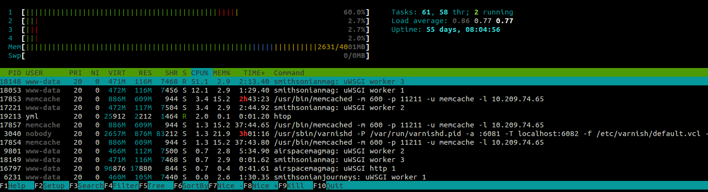Switch to F5 Tree view

click(156, 186)
